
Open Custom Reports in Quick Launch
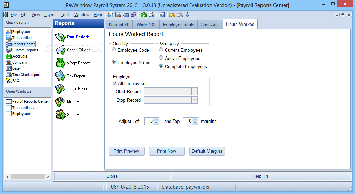tap(22, 50)
